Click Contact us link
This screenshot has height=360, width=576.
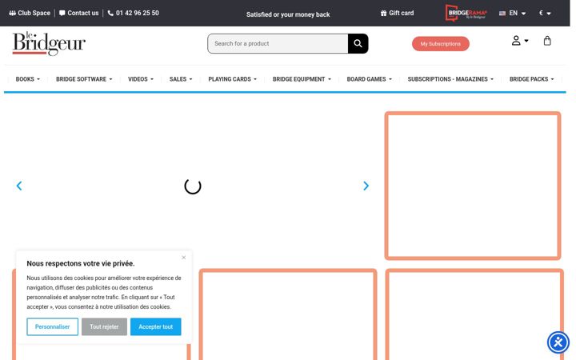point(78,14)
